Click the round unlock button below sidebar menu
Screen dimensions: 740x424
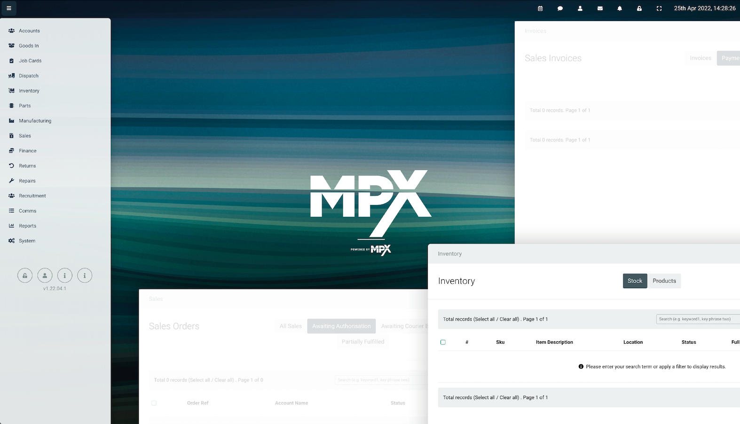point(25,275)
